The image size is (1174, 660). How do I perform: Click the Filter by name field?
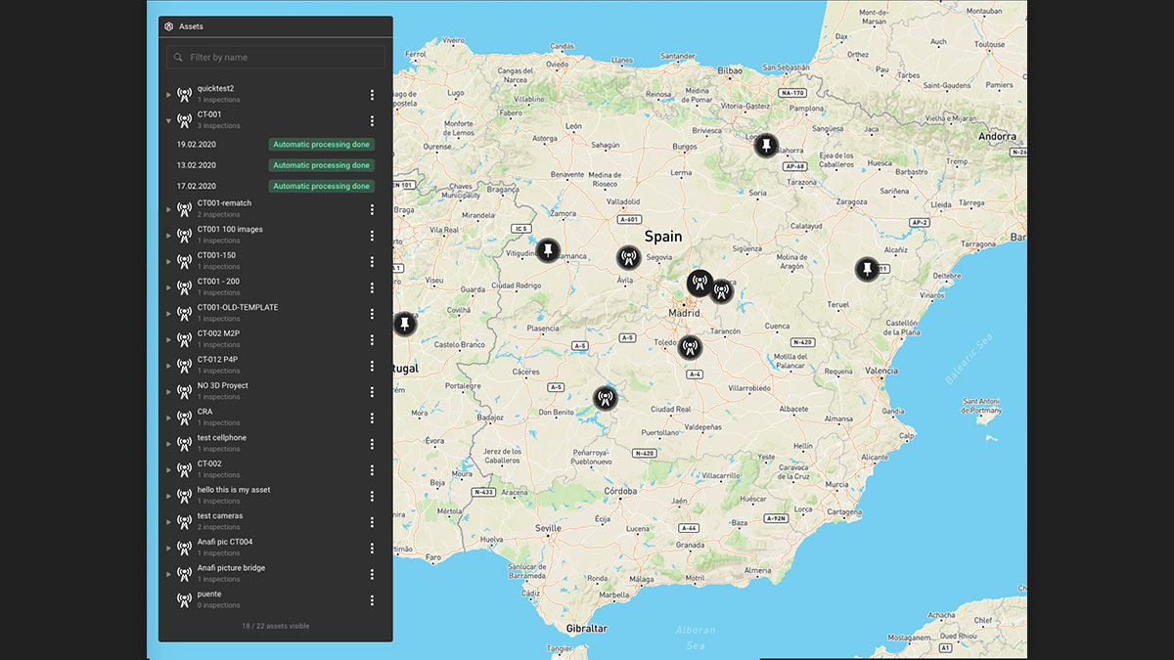coord(284,58)
